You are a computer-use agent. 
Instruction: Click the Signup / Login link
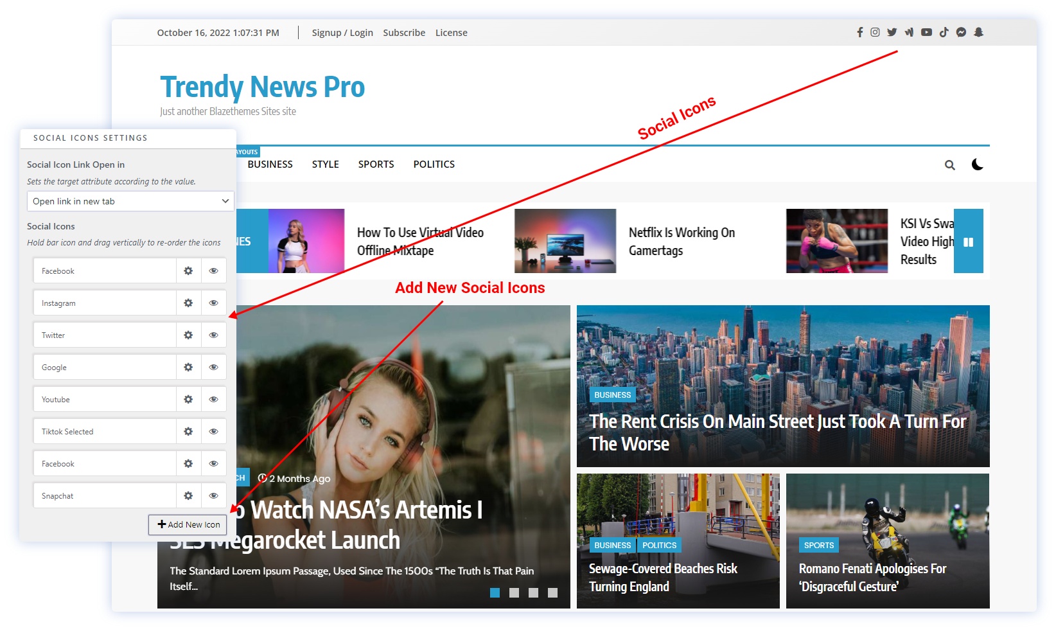342,33
